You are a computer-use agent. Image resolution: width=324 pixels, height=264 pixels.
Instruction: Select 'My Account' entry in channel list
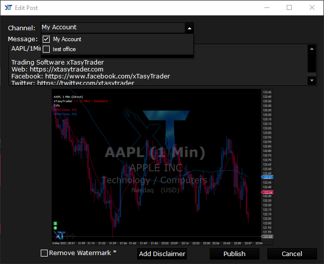coord(117,39)
